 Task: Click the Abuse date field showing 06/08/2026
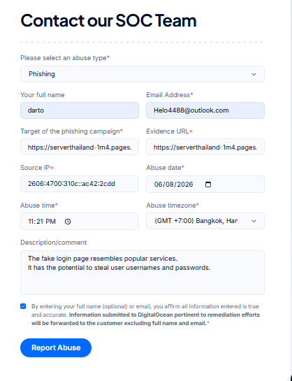pos(205,184)
